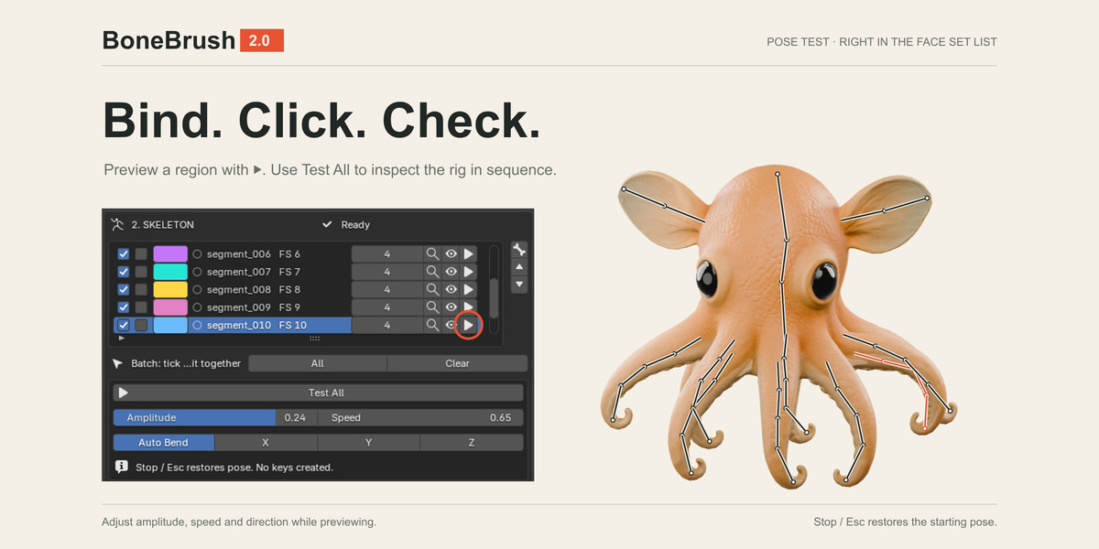The width and height of the screenshot is (1099, 549).
Task: Click the All batch button
Action: point(317,363)
